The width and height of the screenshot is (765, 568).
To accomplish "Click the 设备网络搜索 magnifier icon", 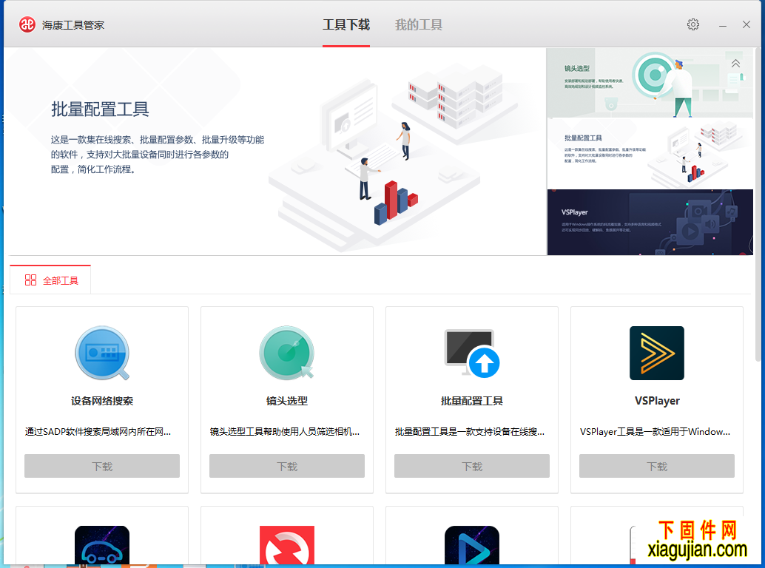I will pos(102,353).
